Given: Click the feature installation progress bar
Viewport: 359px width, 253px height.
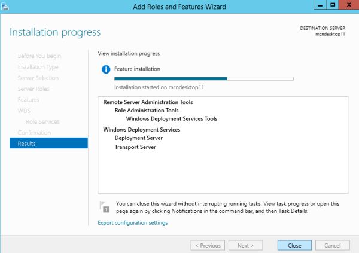Looking at the screenshot, I should point(204,78).
